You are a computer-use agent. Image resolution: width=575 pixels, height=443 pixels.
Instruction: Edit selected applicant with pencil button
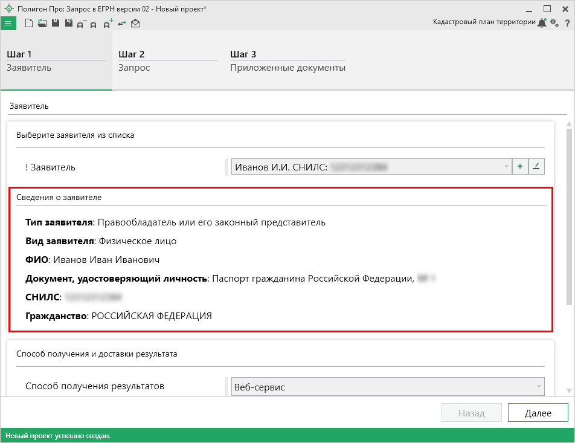point(536,167)
